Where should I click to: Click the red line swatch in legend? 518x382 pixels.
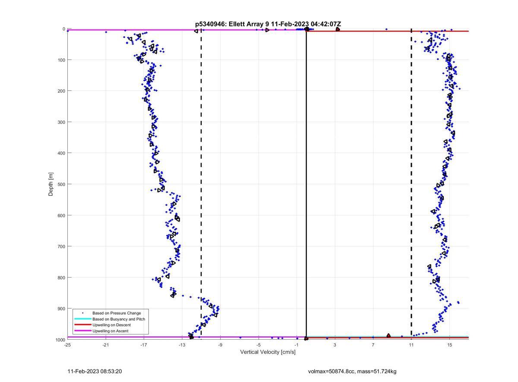(82, 325)
